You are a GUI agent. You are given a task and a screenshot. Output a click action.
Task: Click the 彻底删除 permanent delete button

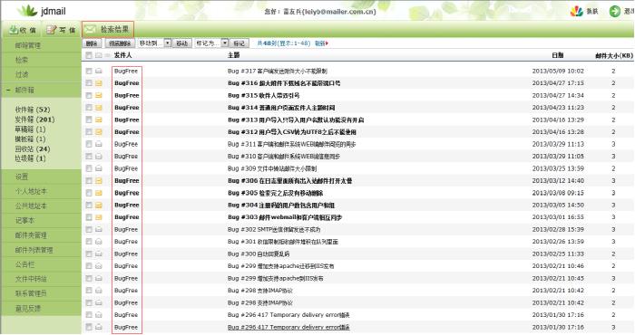[120, 43]
